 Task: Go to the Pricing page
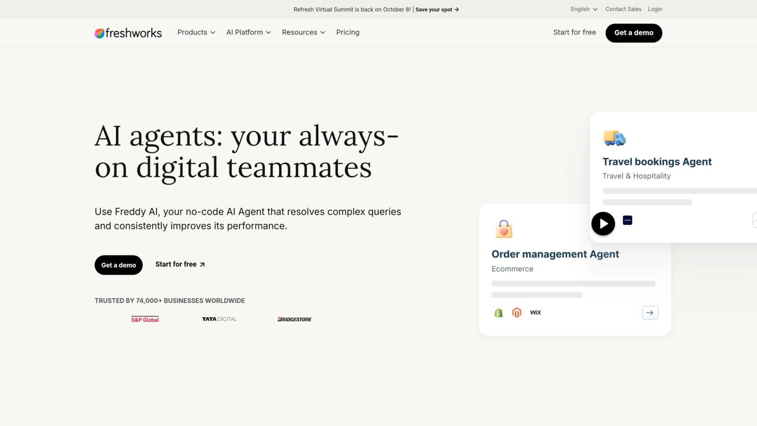pos(348,32)
